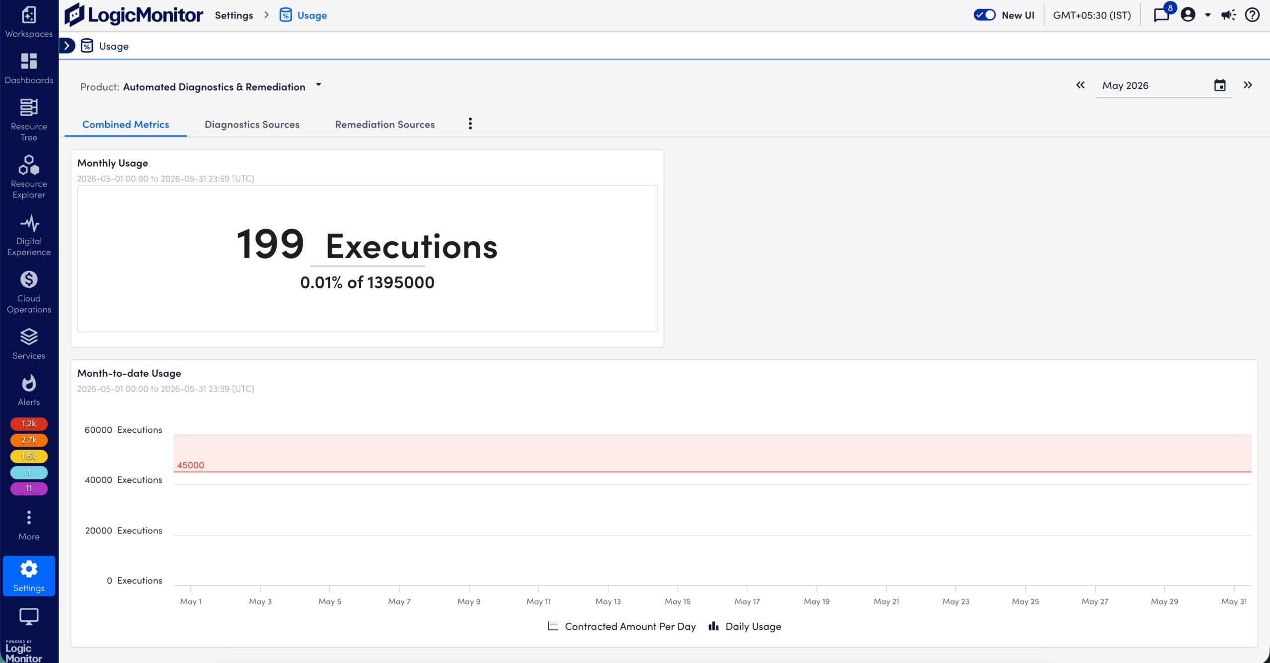Open the Services section
The image size is (1270, 663).
click(x=29, y=344)
